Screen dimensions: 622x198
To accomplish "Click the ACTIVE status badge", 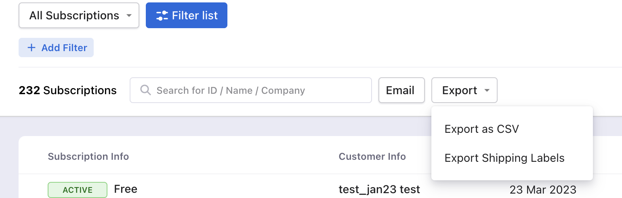I will tap(78, 190).
